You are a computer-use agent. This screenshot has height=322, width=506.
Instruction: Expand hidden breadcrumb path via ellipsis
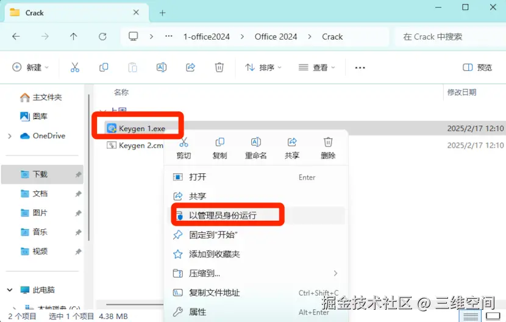pyautogui.click(x=168, y=36)
